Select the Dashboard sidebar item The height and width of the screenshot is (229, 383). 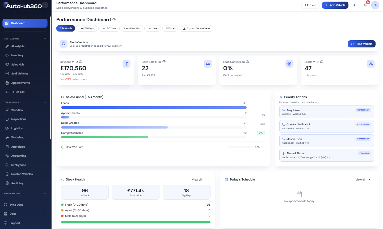click(25, 23)
